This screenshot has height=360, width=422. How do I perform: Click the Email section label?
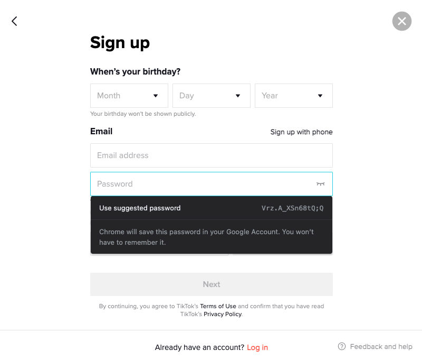pyautogui.click(x=101, y=132)
